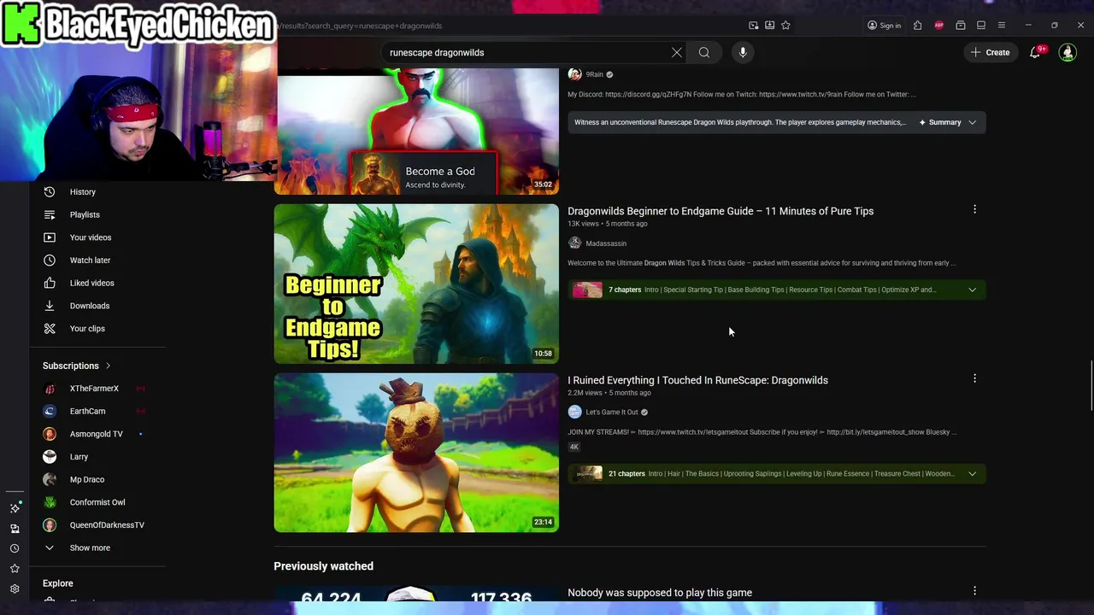
Task: Click the Previously watched heading
Action: point(323,566)
